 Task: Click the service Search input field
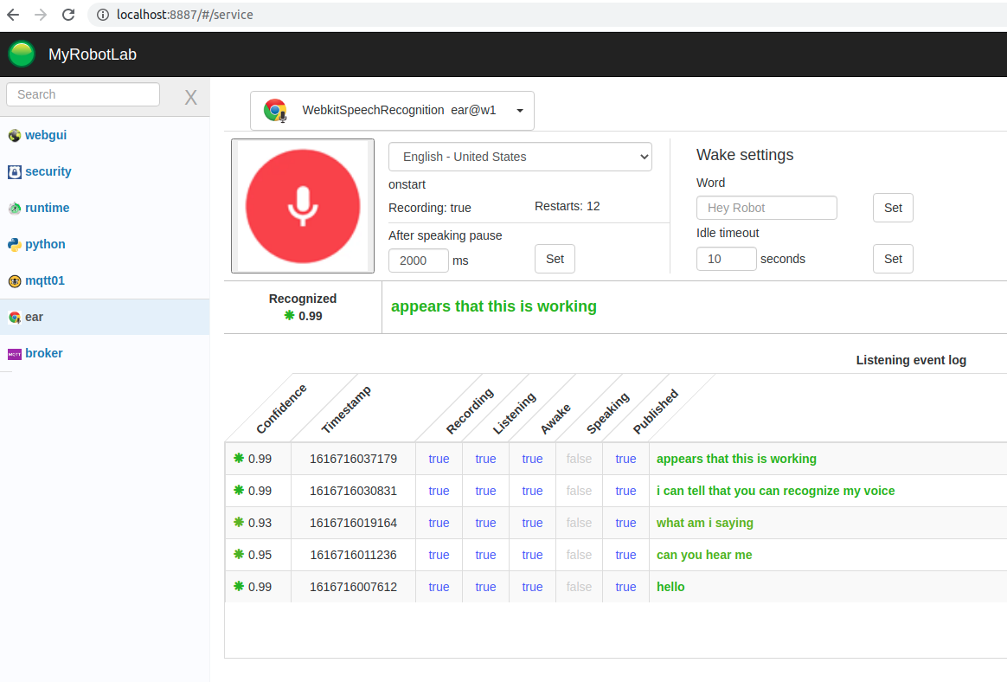[x=83, y=94]
